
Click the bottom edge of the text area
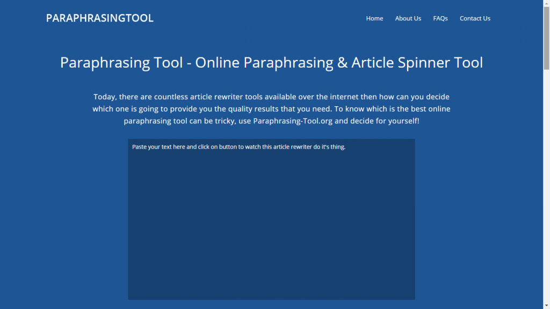pos(271,298)
